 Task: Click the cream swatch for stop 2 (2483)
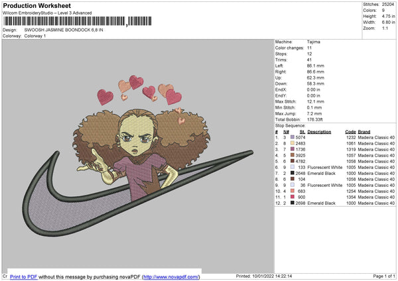click(x=293, y=143)
